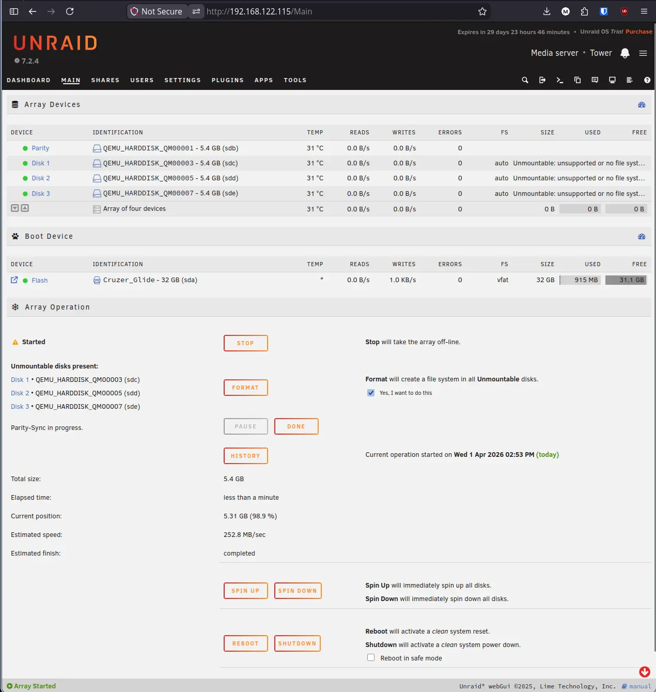
Task: Open Disk 3 link in Array Devices
Action: tap(41, 194)
